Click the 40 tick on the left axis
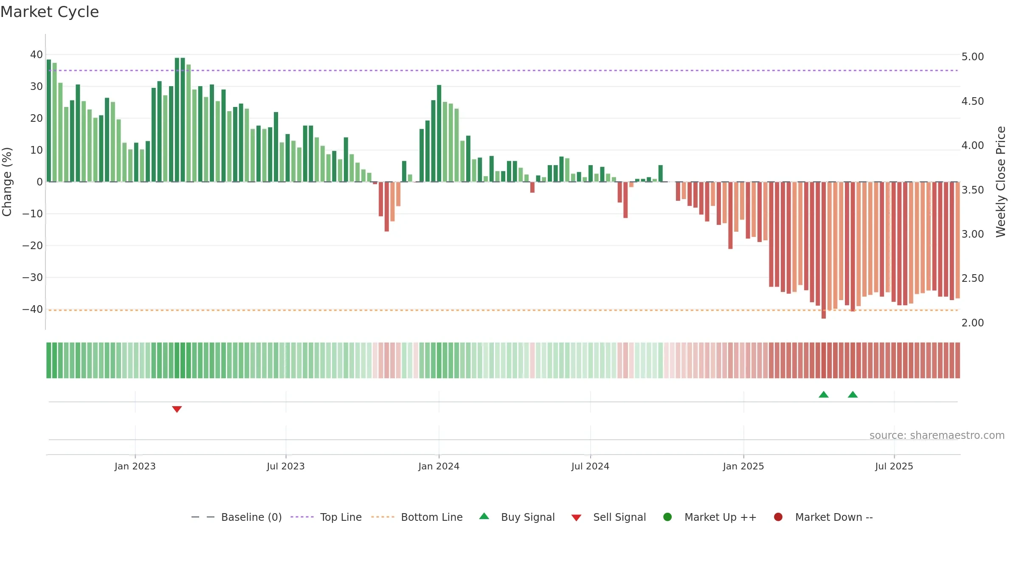Viewport: 1019px width, 573px height. click(37, 55)
